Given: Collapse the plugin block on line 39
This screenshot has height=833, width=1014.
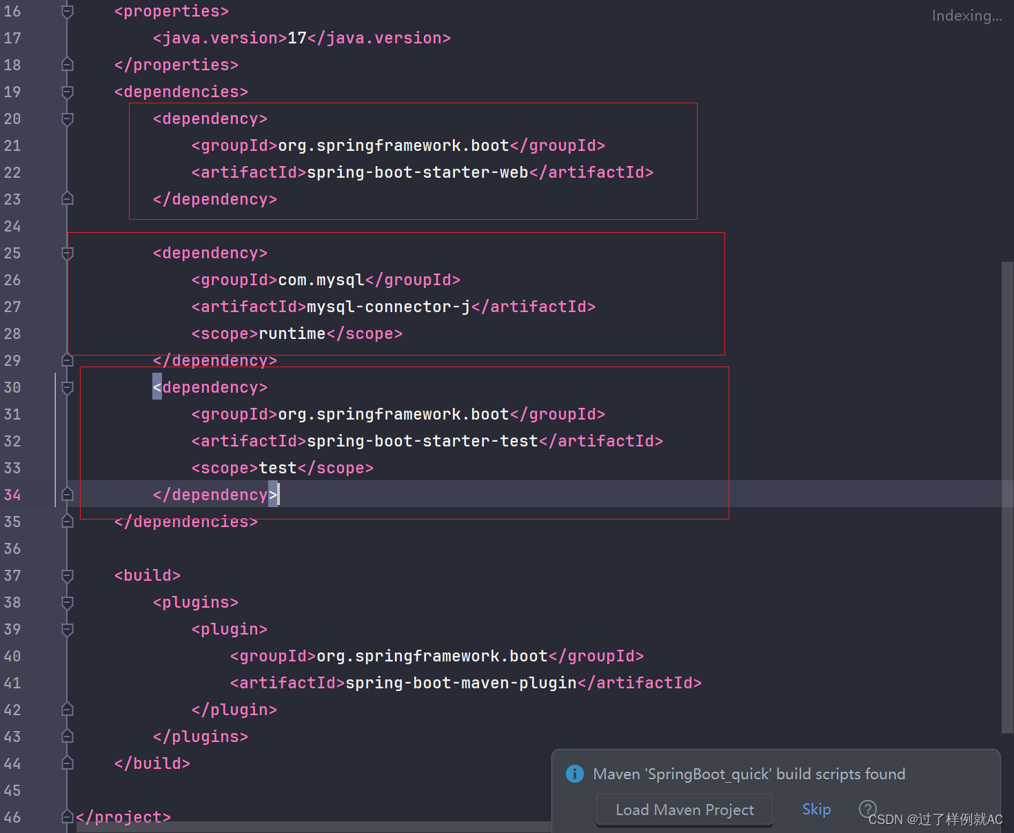Looking at the screenshot, I should pos(68,629).
